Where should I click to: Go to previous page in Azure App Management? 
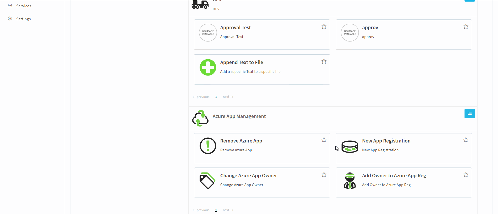(x=201, y=210)
